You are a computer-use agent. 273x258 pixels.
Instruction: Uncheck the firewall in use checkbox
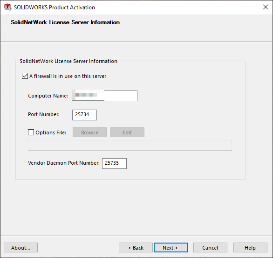(x=25, y=76)
